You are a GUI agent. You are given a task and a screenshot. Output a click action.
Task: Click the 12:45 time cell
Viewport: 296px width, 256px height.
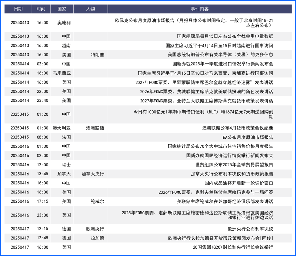click(43, 238)
